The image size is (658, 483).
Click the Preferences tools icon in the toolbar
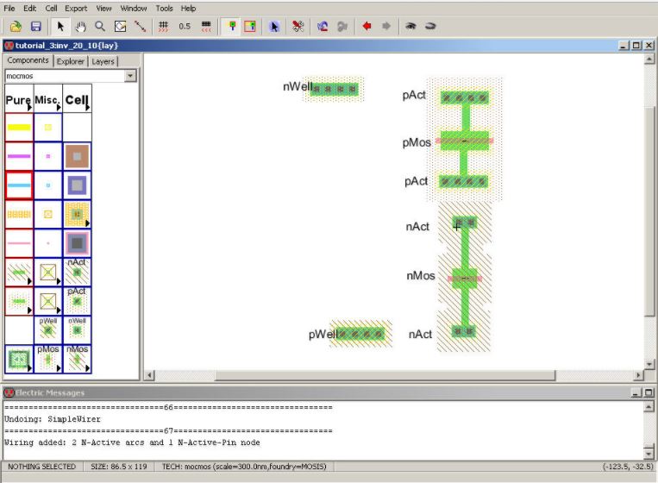(298, 27)
